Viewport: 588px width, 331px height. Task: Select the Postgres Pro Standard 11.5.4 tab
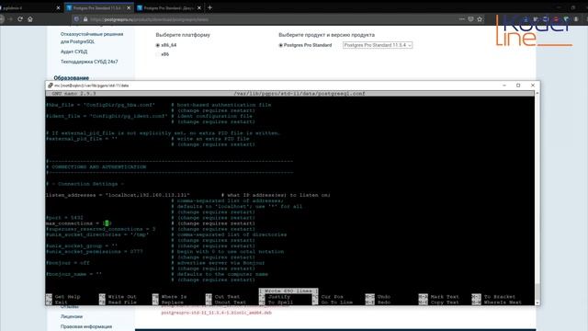[98, 7]
